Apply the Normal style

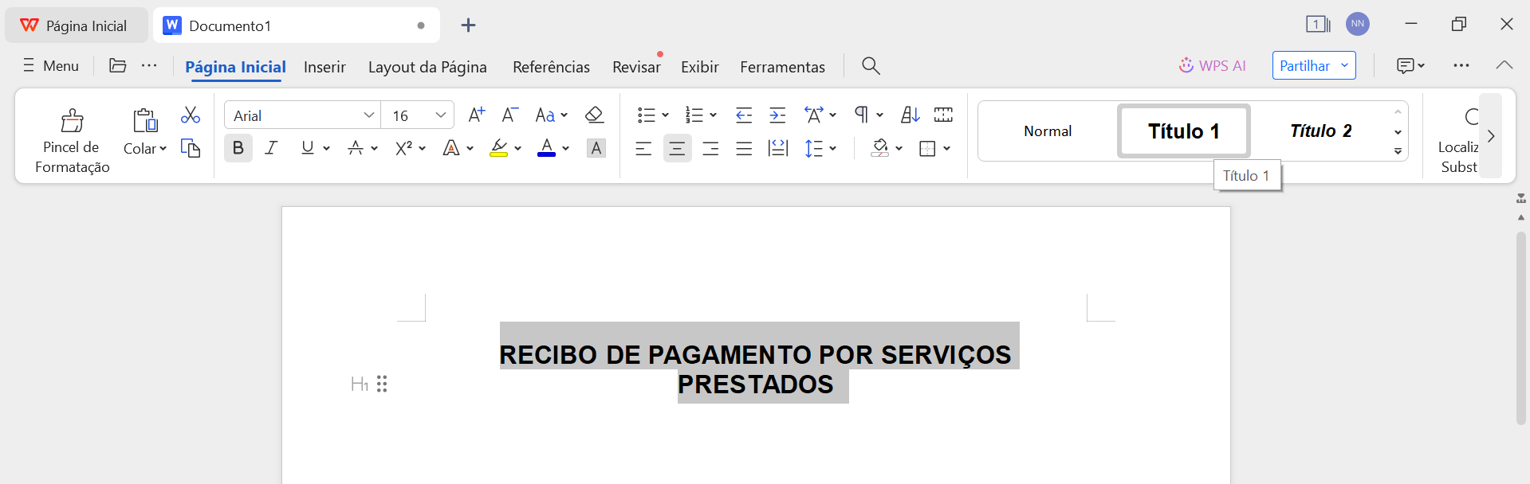tap(1048, 131)
